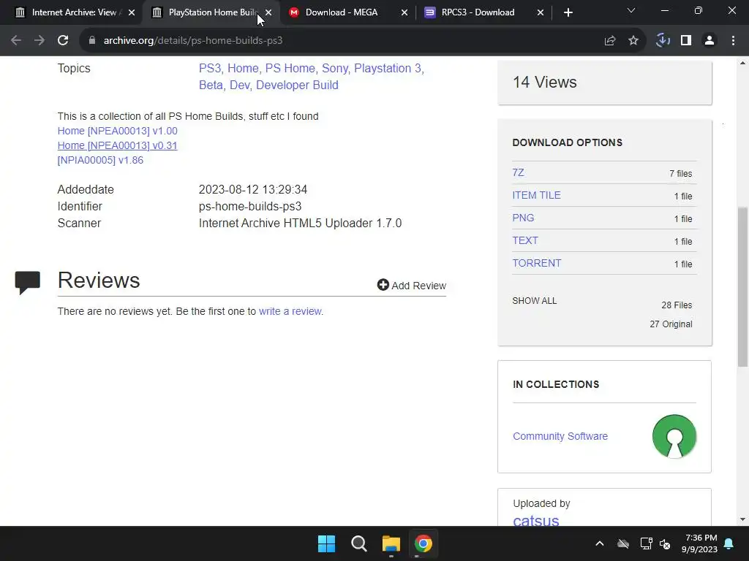This screenshot has width=749, height=561.
Task: Click the write a review link
Action: coord(290,311)
